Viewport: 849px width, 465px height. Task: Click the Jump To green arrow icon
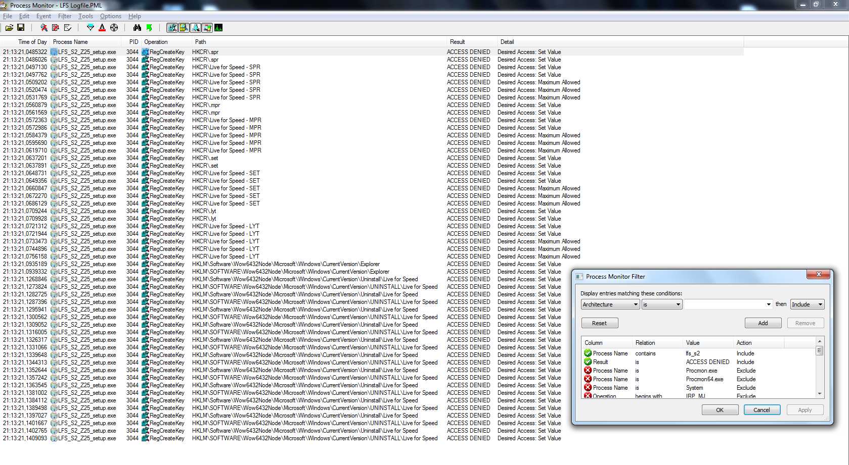(149, 28)
